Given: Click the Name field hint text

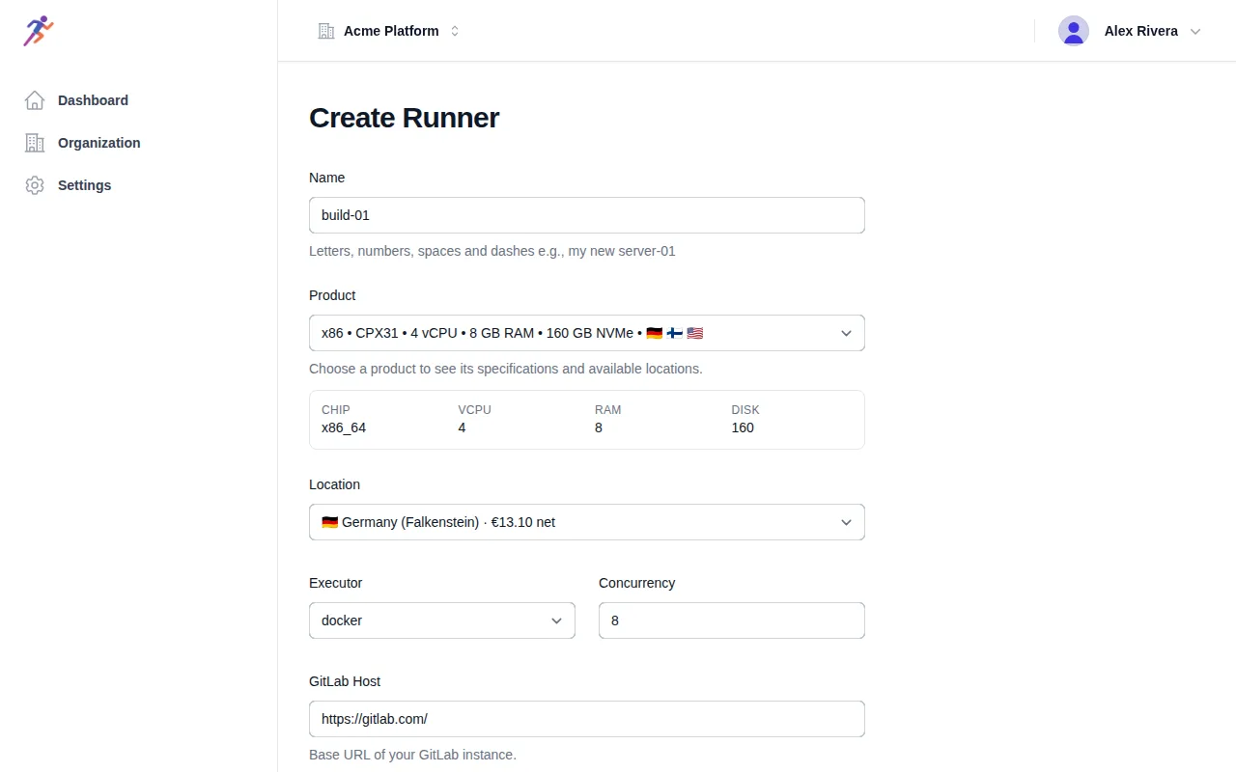Looking at the screenshot, I should (x=492, y=251).
